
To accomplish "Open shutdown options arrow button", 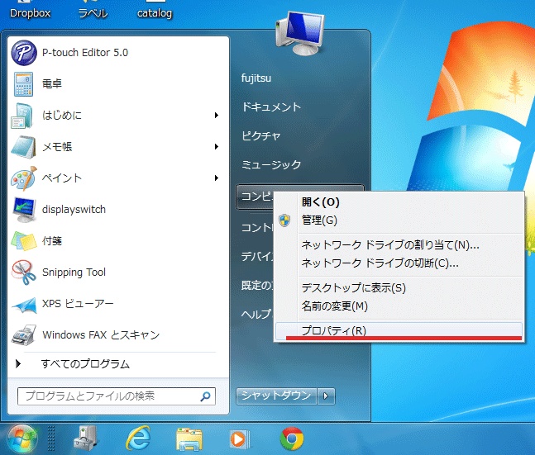I will click(x=326, y=396).
